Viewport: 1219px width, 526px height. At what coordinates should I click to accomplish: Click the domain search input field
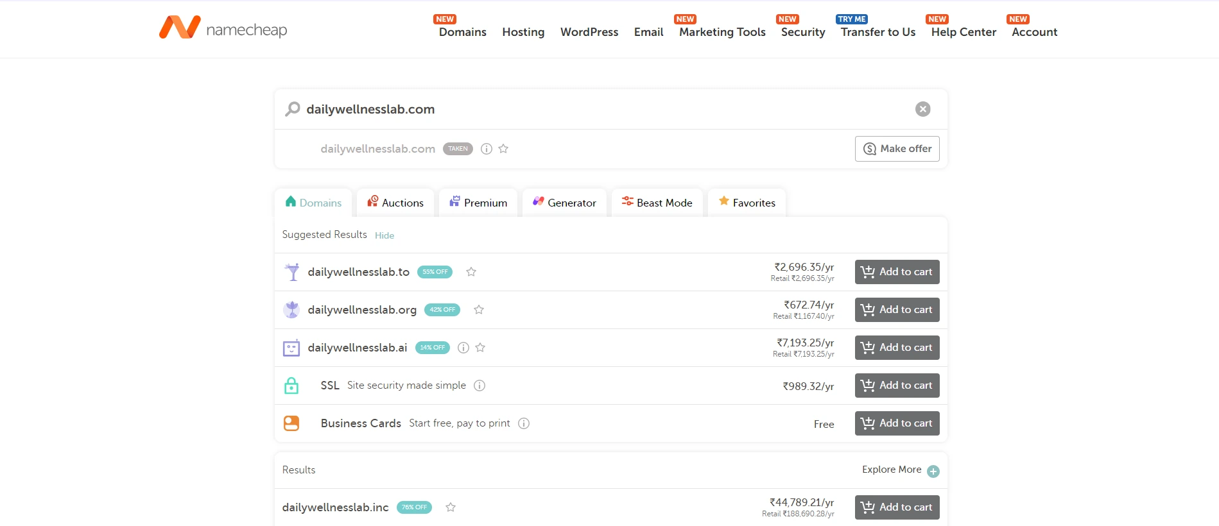(x=603, y=109)
